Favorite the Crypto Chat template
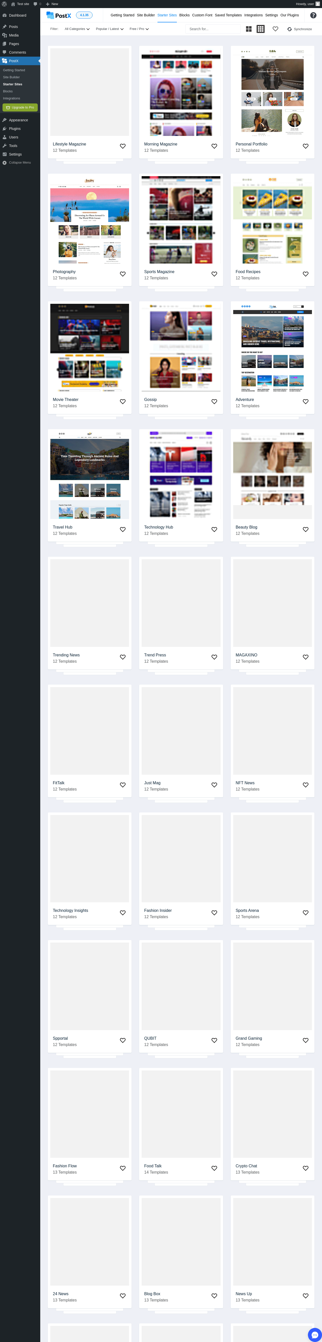This screenshot has width=322, height=1342. pos(306,1168)
